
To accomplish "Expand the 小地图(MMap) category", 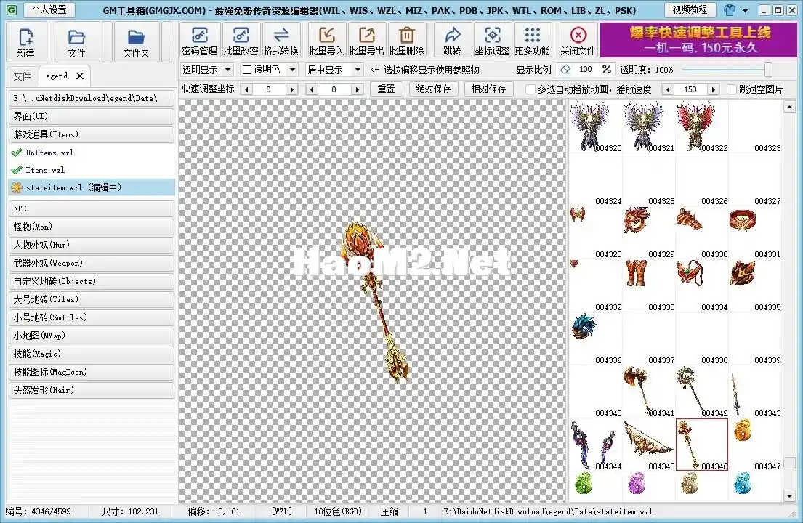I will [92, 336].
